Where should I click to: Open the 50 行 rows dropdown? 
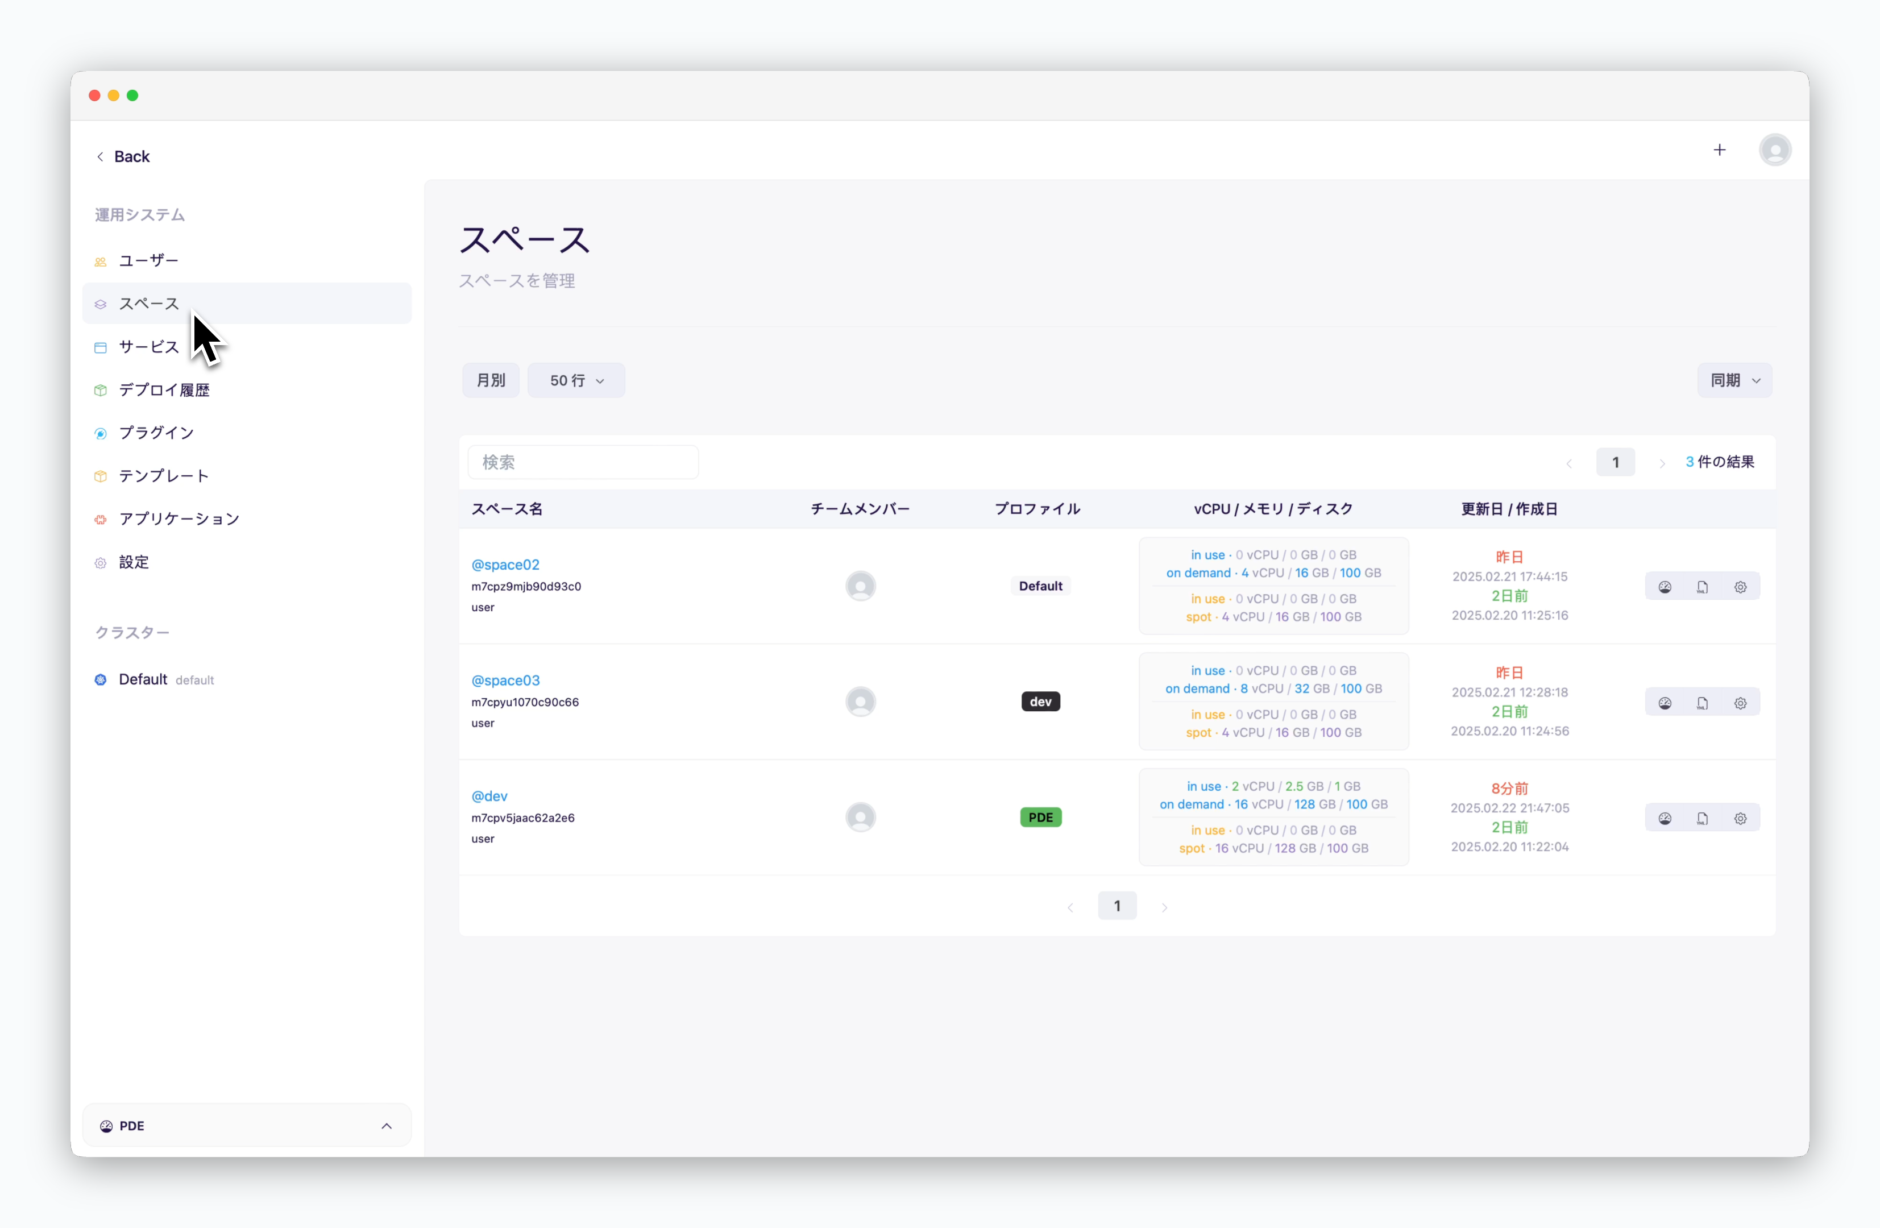click(576, 381)
